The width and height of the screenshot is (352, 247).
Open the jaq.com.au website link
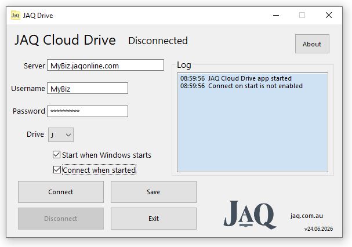tap(307, 216)
